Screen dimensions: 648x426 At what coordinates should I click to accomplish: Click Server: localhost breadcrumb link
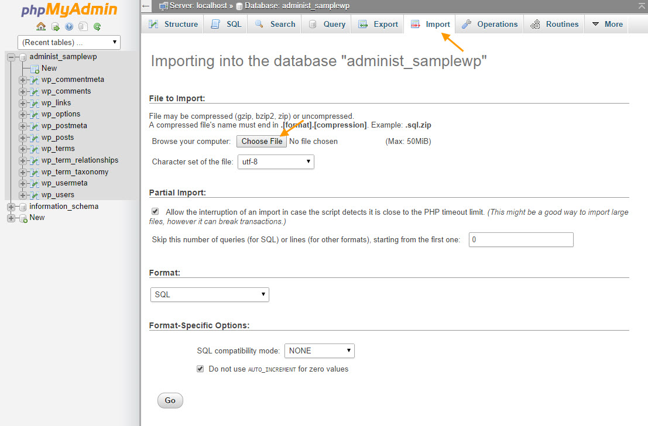coord(198,6)
